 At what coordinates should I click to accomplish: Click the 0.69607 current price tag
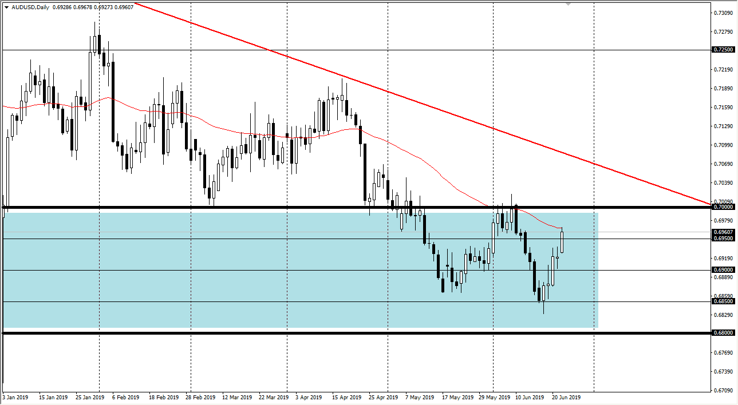pos(723,232)
